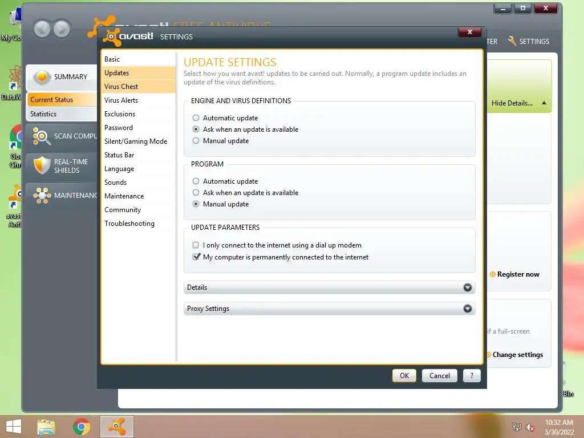Click the avast! logo in Settings dialog header

pos(129,36)
